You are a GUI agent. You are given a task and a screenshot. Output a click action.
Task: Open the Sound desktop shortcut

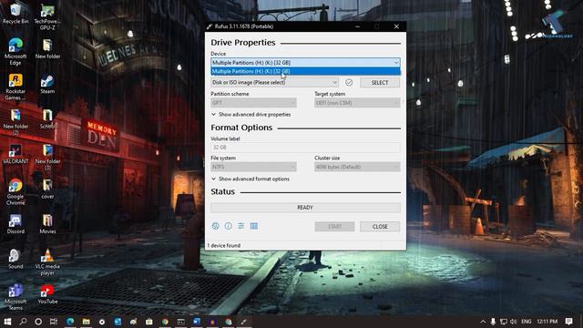(15, 259)
